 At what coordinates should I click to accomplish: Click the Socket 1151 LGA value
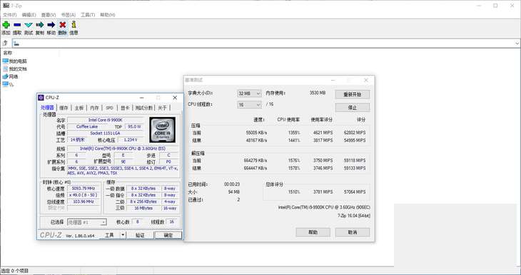(106, 133)
